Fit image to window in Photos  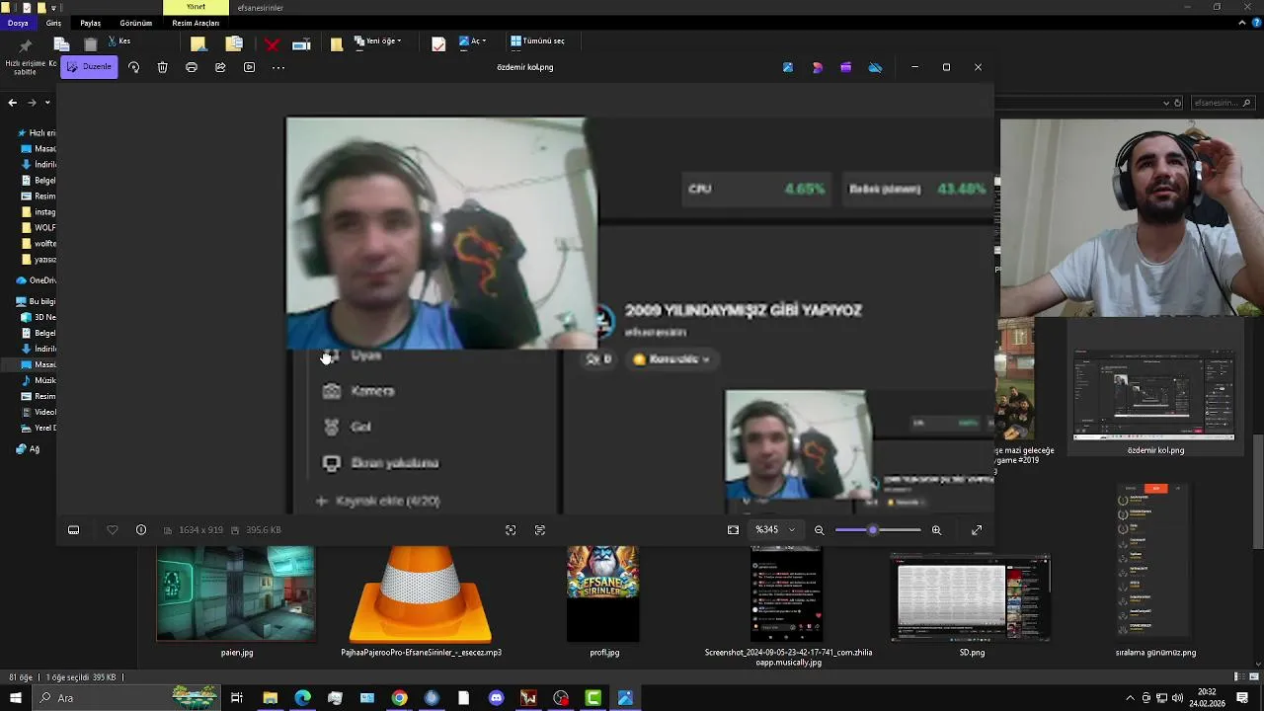[x=733, y=530]
